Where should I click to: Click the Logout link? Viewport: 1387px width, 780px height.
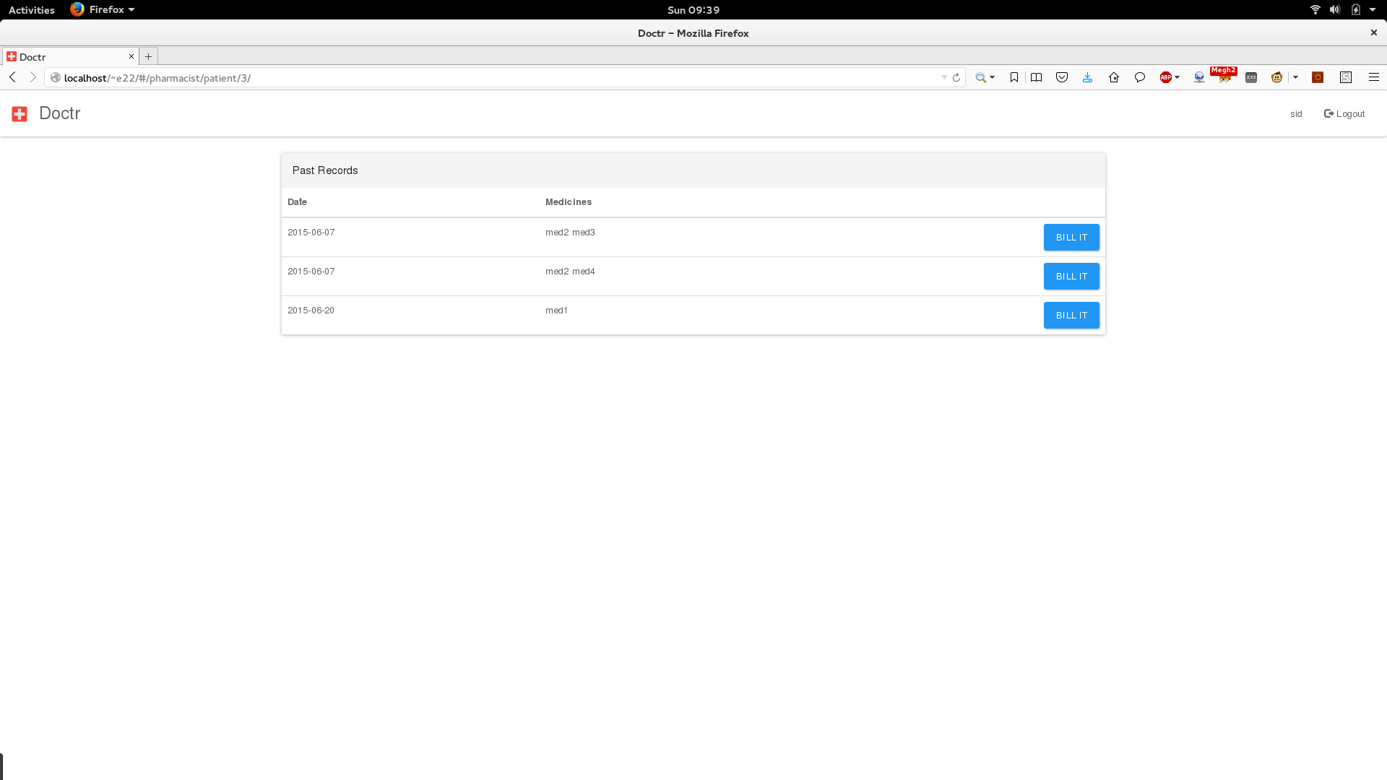tap(1344, 113)
